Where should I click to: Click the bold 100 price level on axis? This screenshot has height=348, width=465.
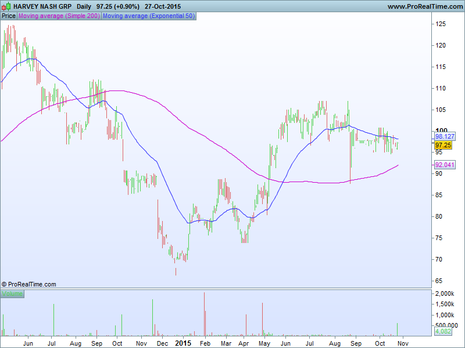tap(441, 131)
